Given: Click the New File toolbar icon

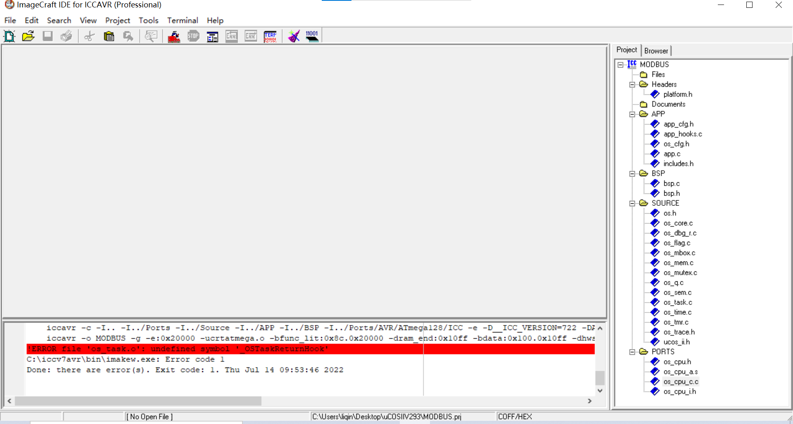Looking at the screenshot, I should click(x=9, y=36).
